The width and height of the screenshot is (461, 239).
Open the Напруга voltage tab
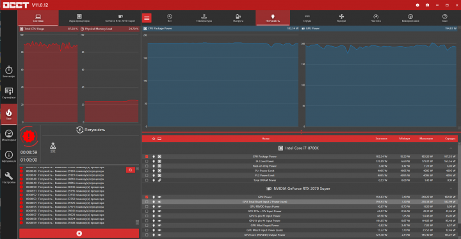[238, 18]
